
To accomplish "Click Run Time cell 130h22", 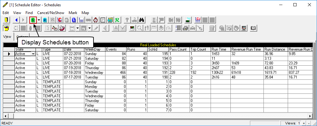I will 221,73.
